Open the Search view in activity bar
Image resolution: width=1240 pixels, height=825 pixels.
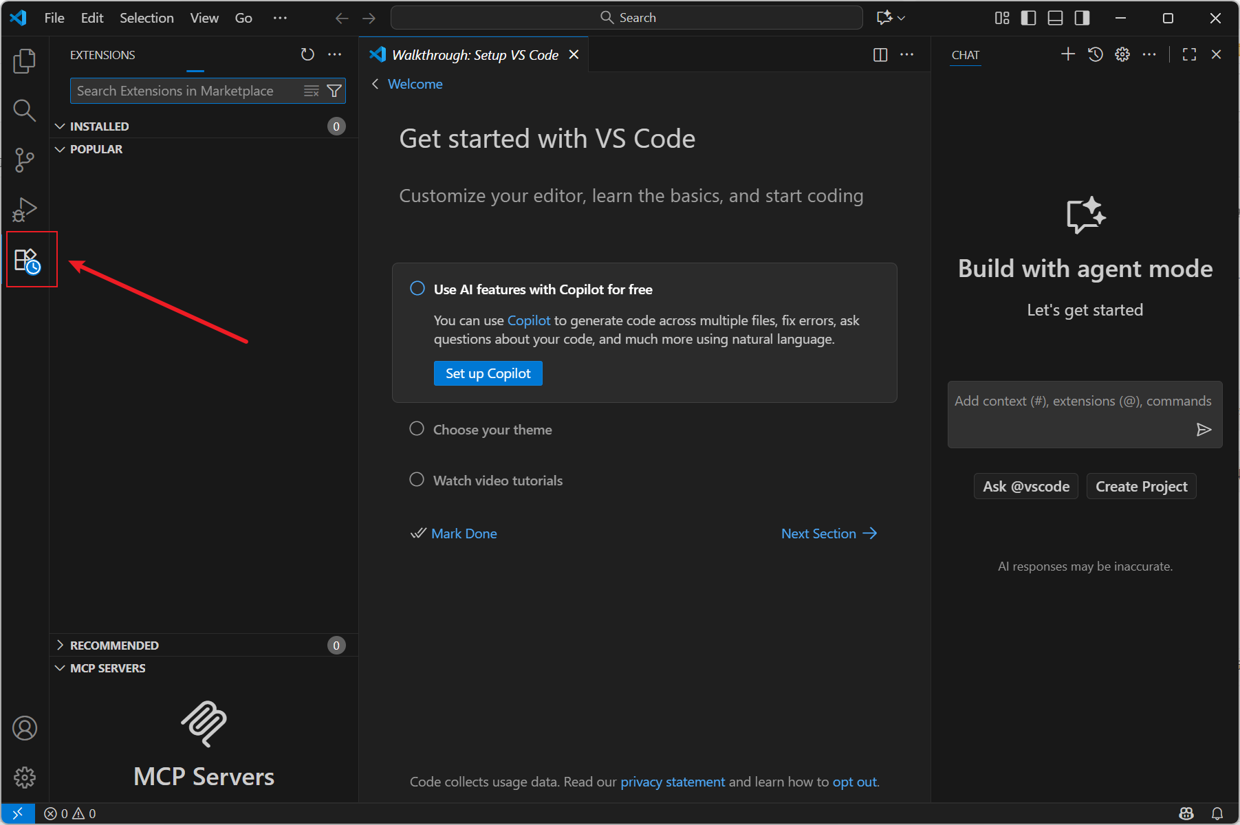(x=25, y=110)
